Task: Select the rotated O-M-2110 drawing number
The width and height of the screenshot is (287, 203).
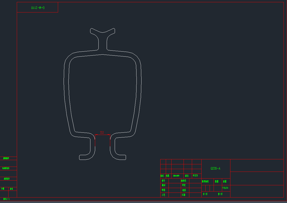Action: click(38, 8)
